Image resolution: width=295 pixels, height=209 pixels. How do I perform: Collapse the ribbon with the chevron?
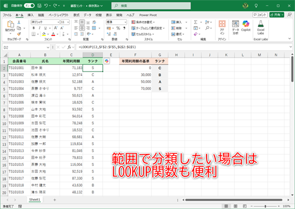(x=290, y=39)
